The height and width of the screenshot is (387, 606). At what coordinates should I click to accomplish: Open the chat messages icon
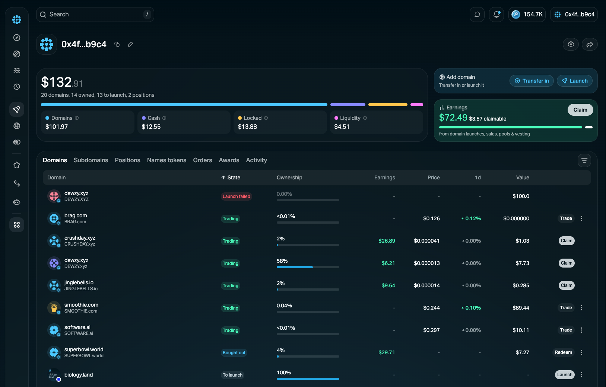tap(477, 15)
